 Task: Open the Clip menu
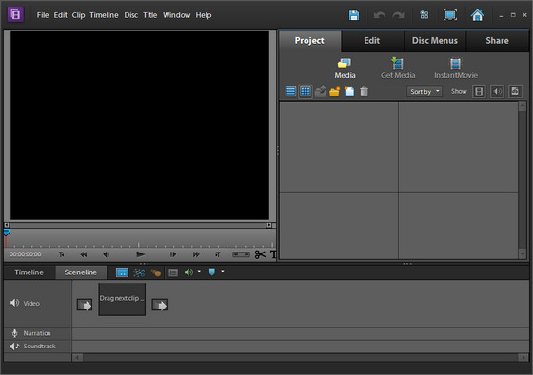(78, 15)
